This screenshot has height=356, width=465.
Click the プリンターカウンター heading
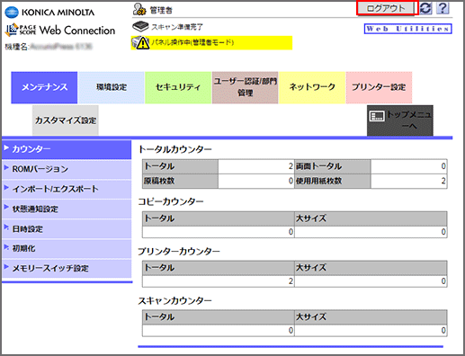[x=179, y=252]
